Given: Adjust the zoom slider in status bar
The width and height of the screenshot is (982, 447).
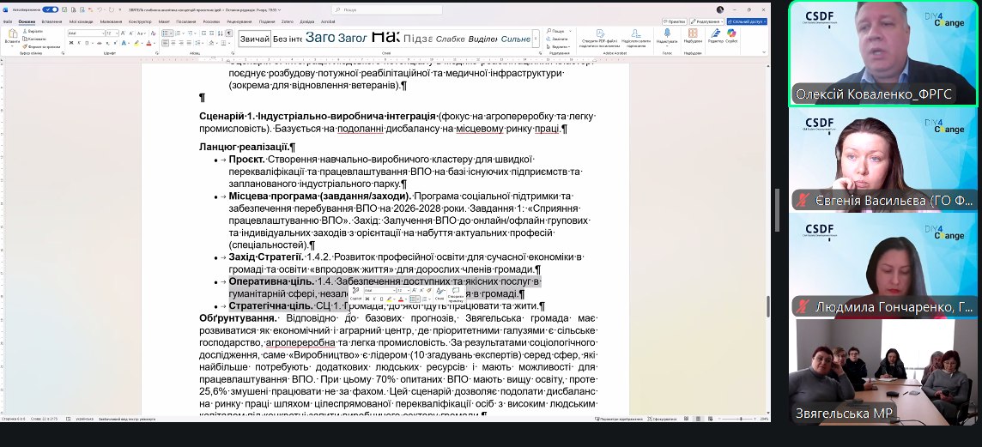Looking at the screenshot, I should point(741,418).
